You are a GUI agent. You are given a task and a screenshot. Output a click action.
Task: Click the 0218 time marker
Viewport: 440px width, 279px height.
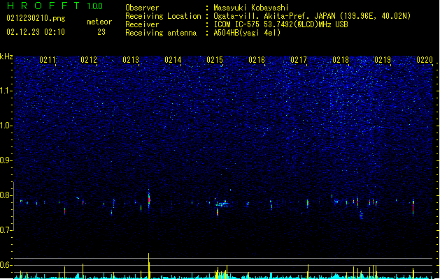coord(341,60)
